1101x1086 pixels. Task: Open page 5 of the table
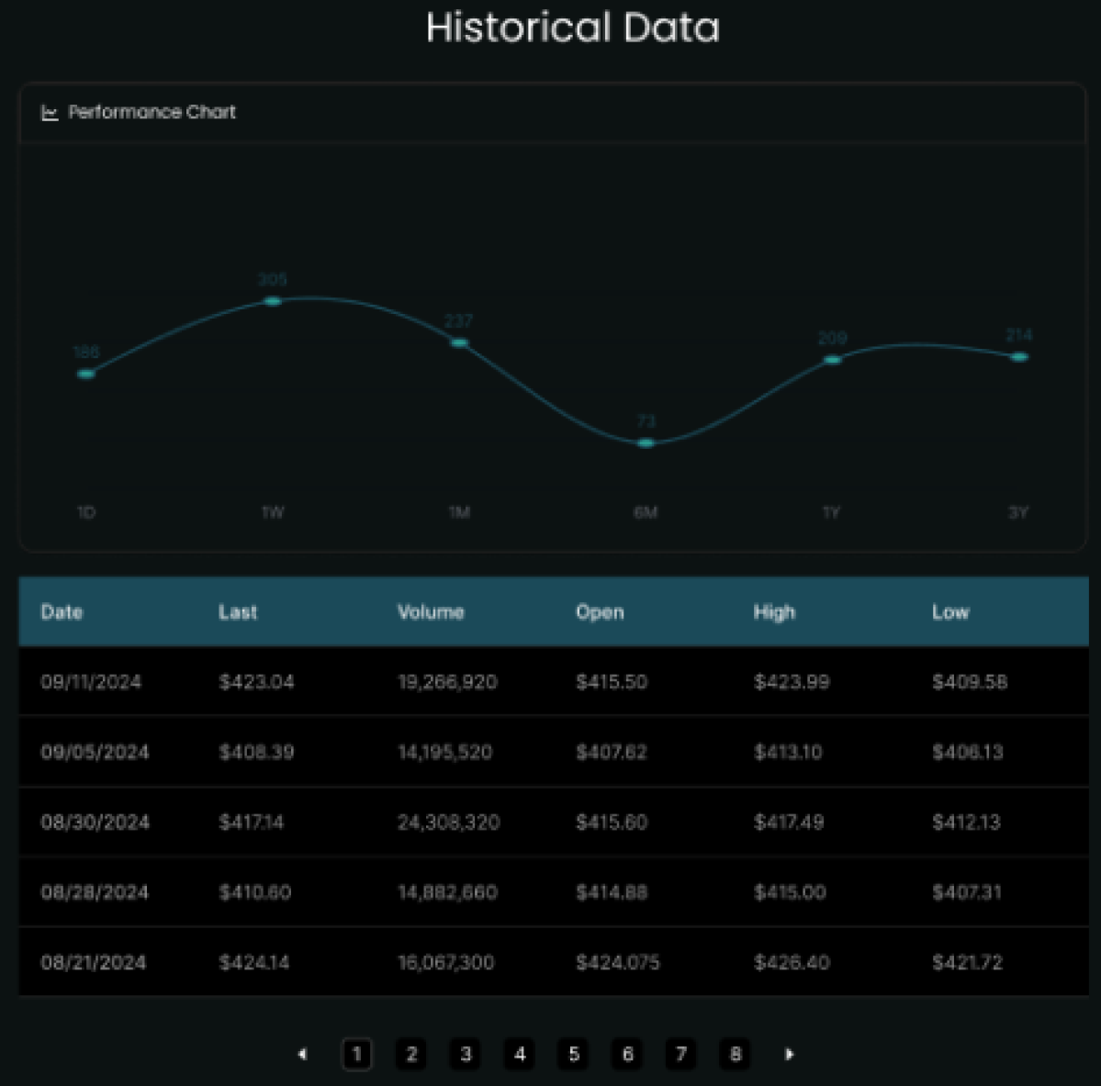[x=573, y=1055]
